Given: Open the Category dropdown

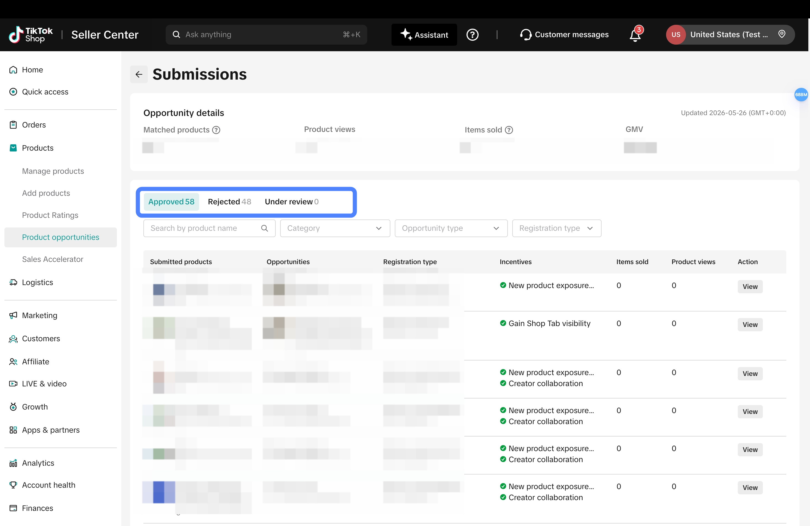Looking at the screenshot, I should [x=335, y=228].
